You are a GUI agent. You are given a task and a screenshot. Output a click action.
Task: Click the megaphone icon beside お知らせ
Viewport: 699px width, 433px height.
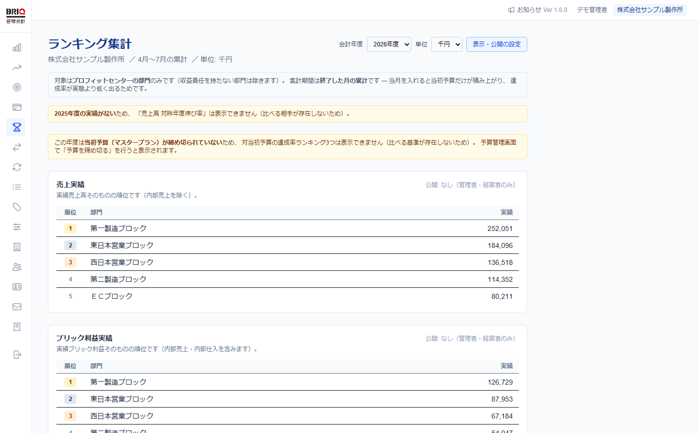[x=511, y=10]
